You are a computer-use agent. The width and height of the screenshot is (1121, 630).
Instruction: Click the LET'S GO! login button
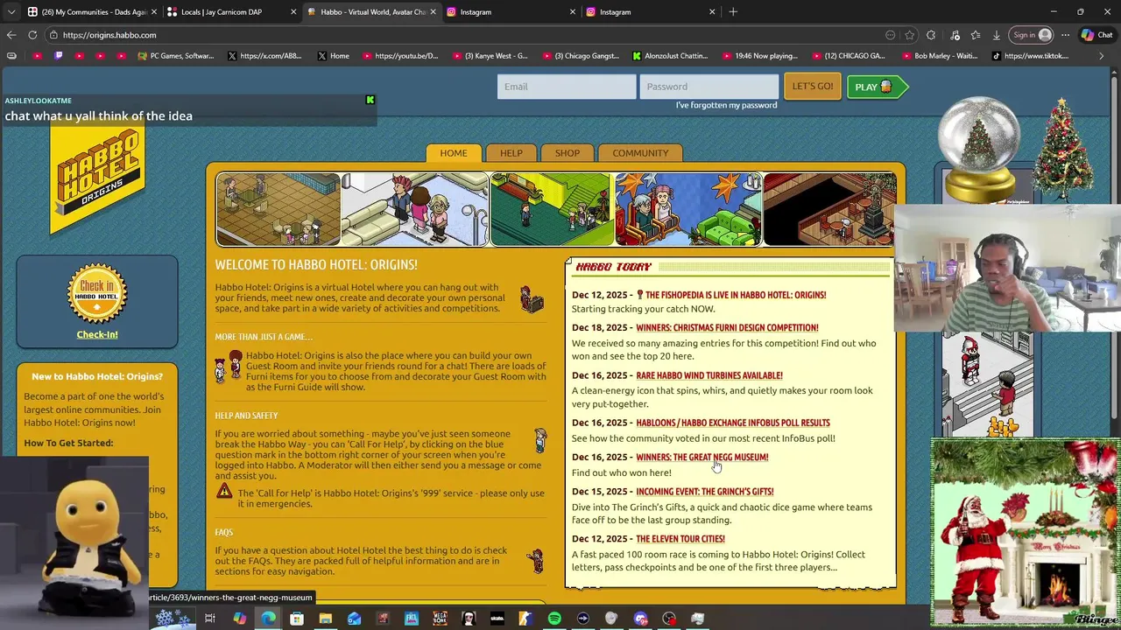coord(813,87)
